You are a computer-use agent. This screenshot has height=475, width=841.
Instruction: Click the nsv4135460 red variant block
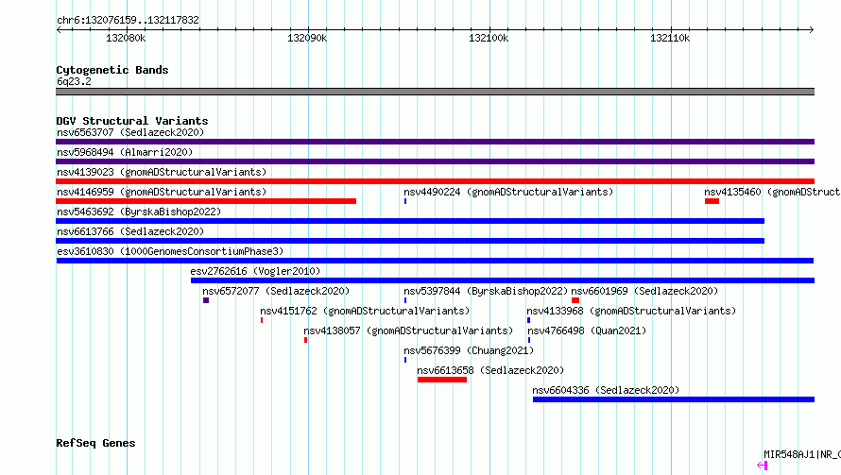point(712,201)
